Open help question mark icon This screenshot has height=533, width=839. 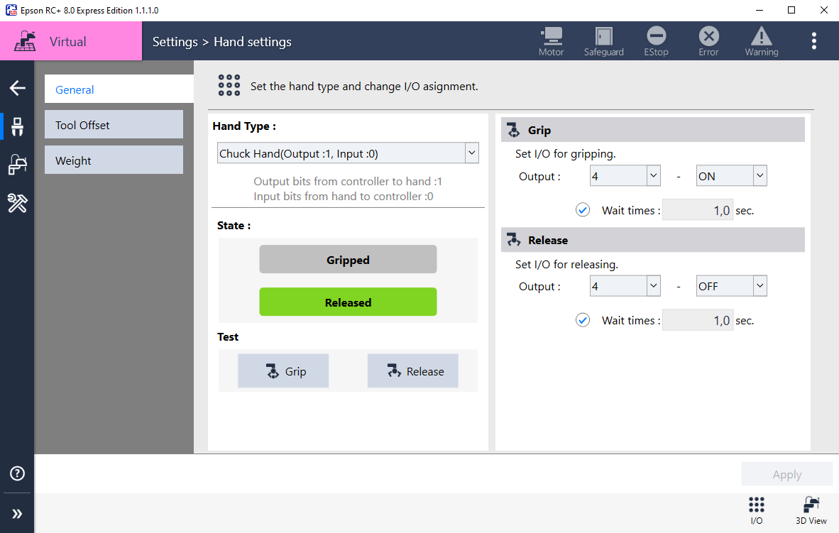17,473
